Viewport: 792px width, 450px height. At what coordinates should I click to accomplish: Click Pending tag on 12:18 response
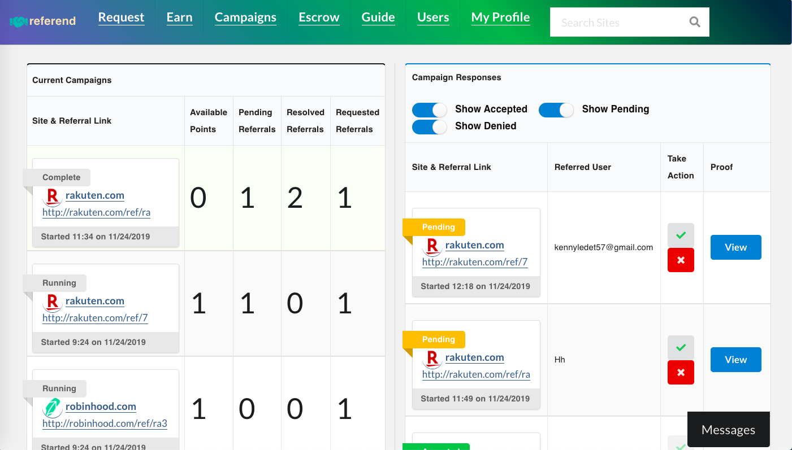click(434, 227)
